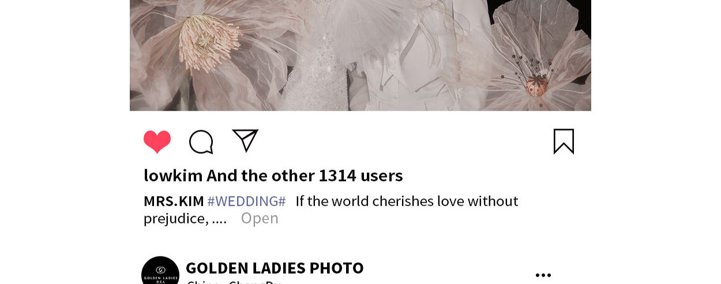
Task: Click the caption ellipsis after prejudice
Action: (219, 219)
